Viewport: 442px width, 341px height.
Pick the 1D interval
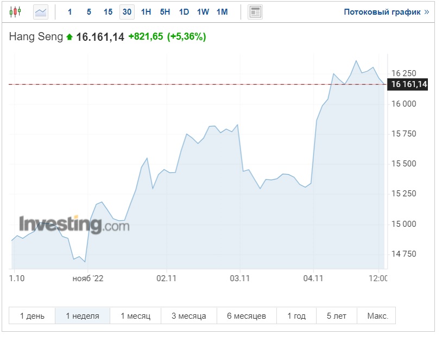point(184,11)
